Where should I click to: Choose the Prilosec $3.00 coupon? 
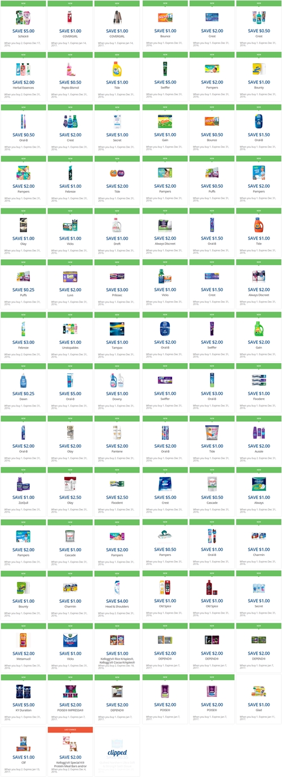tap(117, 284)
